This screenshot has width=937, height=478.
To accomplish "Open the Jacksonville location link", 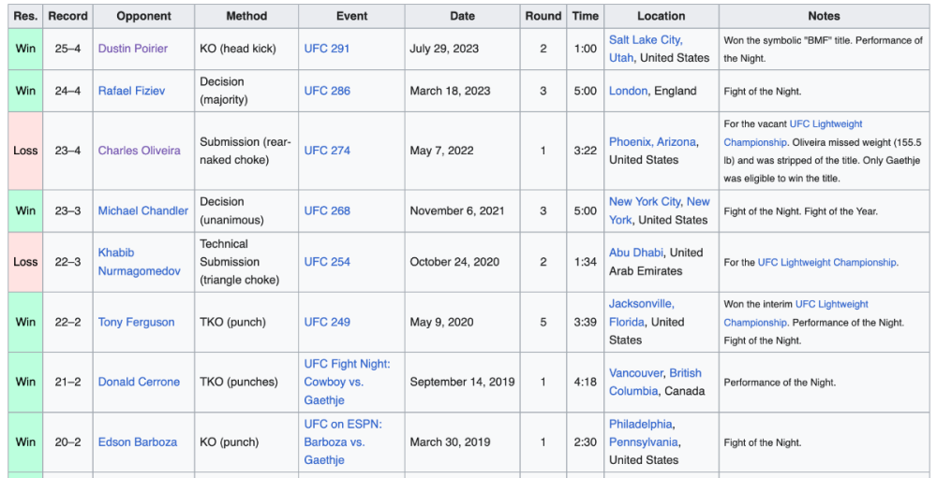I will point(641,304).
